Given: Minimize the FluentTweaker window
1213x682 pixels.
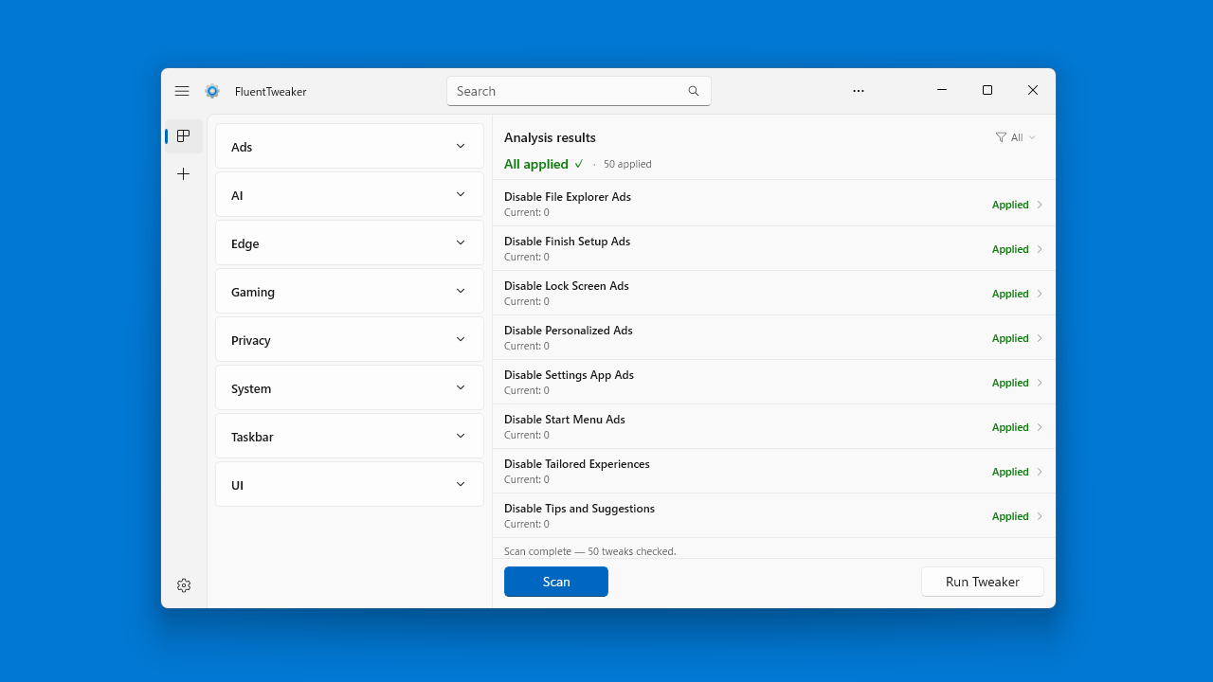Looking at the screenshot, I should click(x=942, y=90).
